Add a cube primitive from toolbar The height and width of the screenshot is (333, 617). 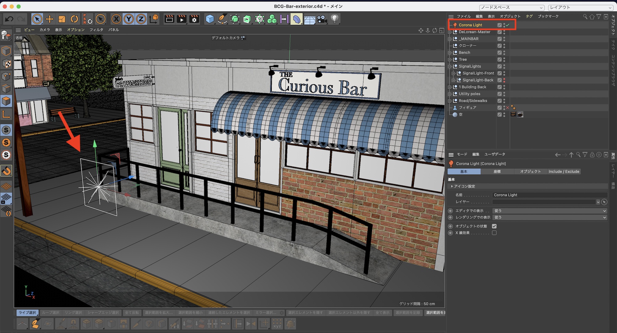point(210,19)
